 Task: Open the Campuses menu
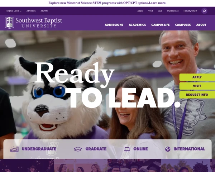183,25
